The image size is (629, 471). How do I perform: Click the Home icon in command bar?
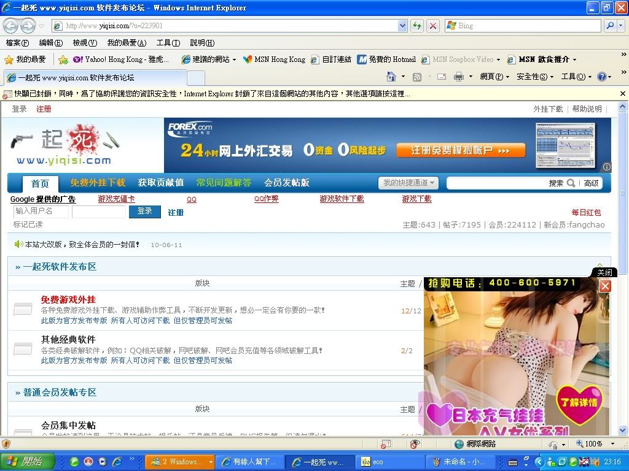click(391, 77)
